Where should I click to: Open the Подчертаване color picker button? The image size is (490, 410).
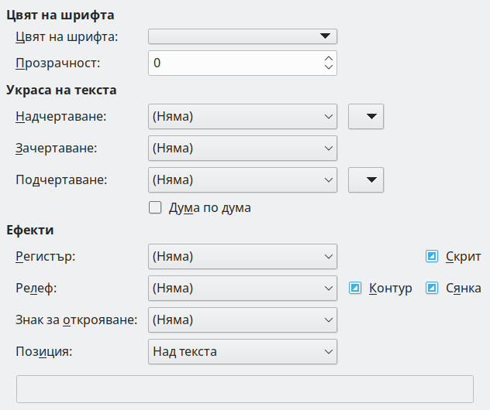366,180
